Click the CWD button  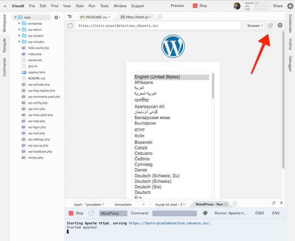(x=260, y=213)
